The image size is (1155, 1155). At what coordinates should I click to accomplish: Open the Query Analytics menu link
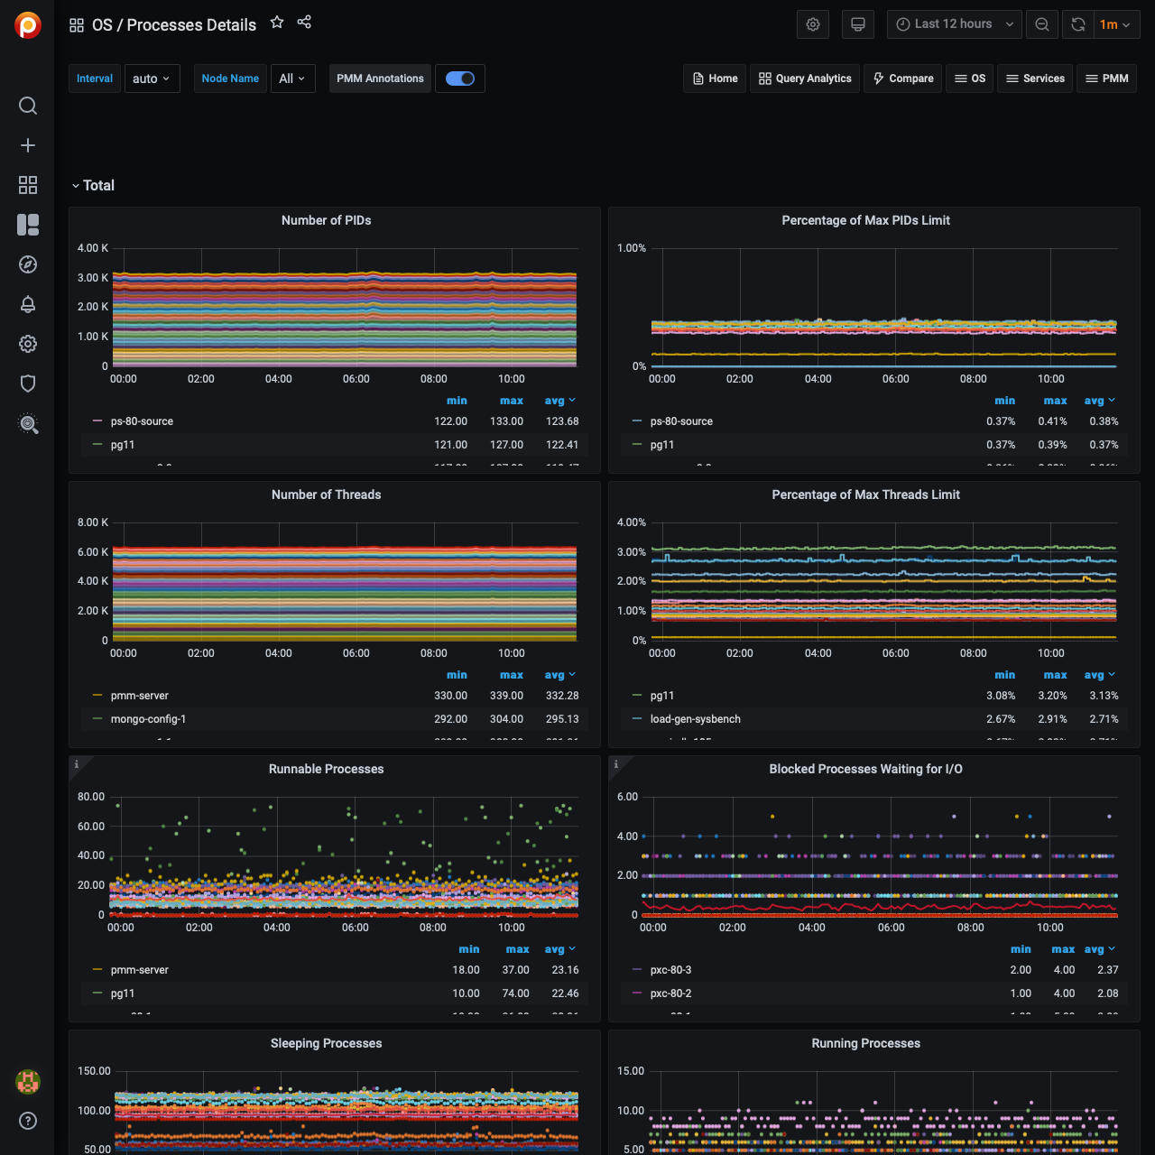tap(805, 79)
